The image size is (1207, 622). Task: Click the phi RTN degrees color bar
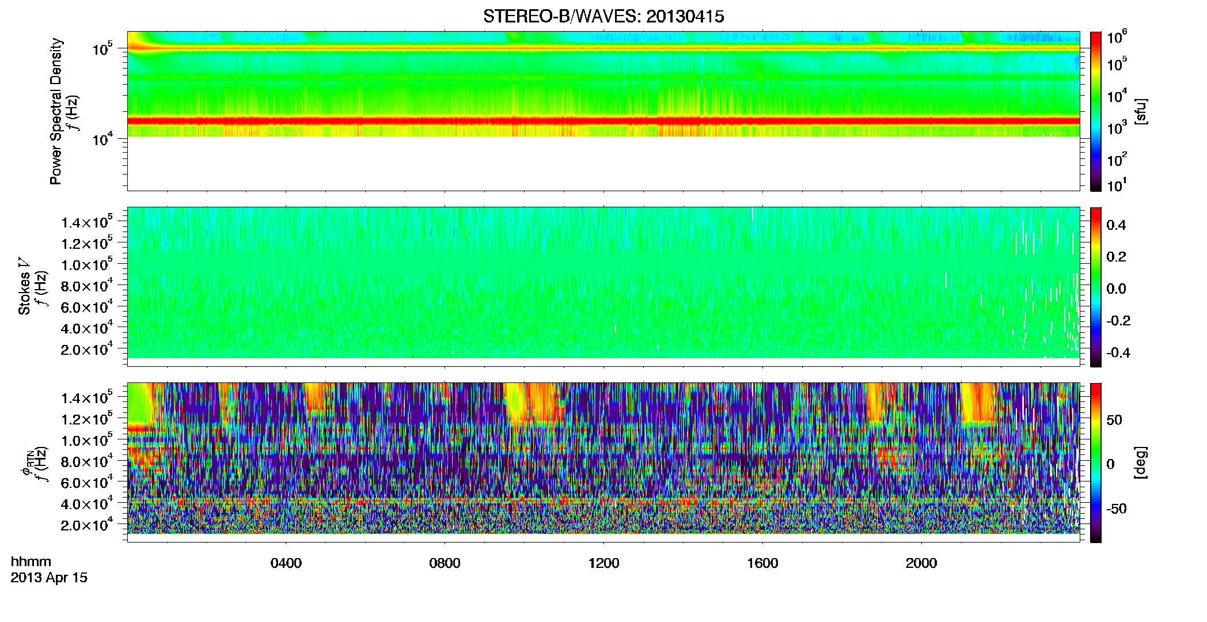click(1096, 462)
